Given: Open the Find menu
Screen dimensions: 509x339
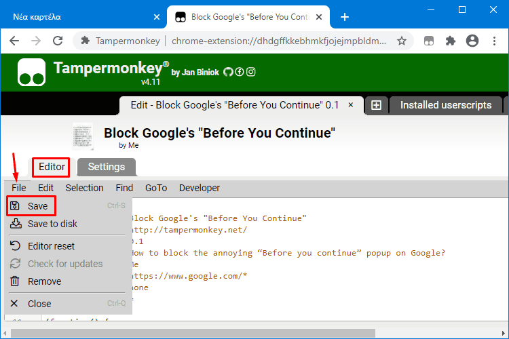Looking at the screenshot, I should 124,188.
